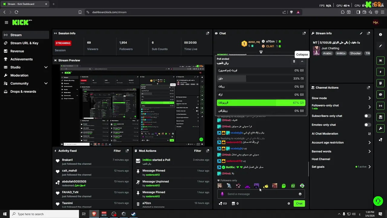Click the shop icon with count 0
This screenshot has height=218, width=387.
233,203
